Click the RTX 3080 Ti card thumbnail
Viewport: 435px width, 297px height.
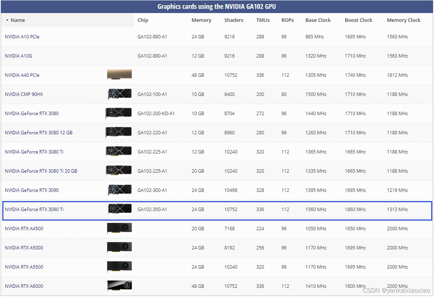pyautogui.click(x=119, y=152)
